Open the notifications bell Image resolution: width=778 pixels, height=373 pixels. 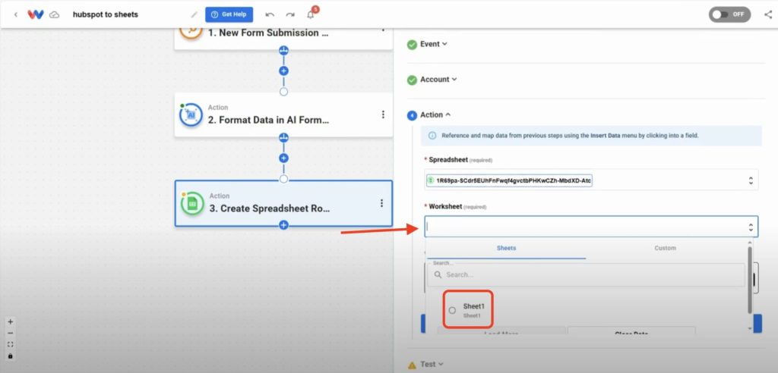pos(311,14)
